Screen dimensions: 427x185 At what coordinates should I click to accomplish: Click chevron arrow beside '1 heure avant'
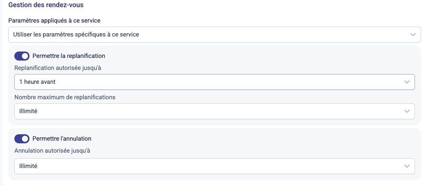(x=407, y=82)
